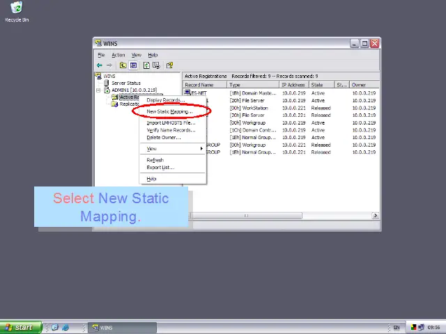Select the ADMIN1 [10.0.0.219] tree label

point(134,90)
